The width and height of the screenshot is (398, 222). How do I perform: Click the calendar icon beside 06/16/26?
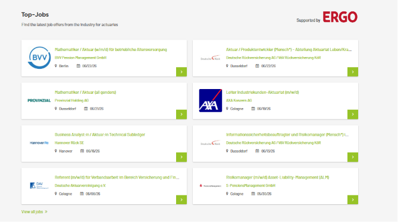coord(82,151)
